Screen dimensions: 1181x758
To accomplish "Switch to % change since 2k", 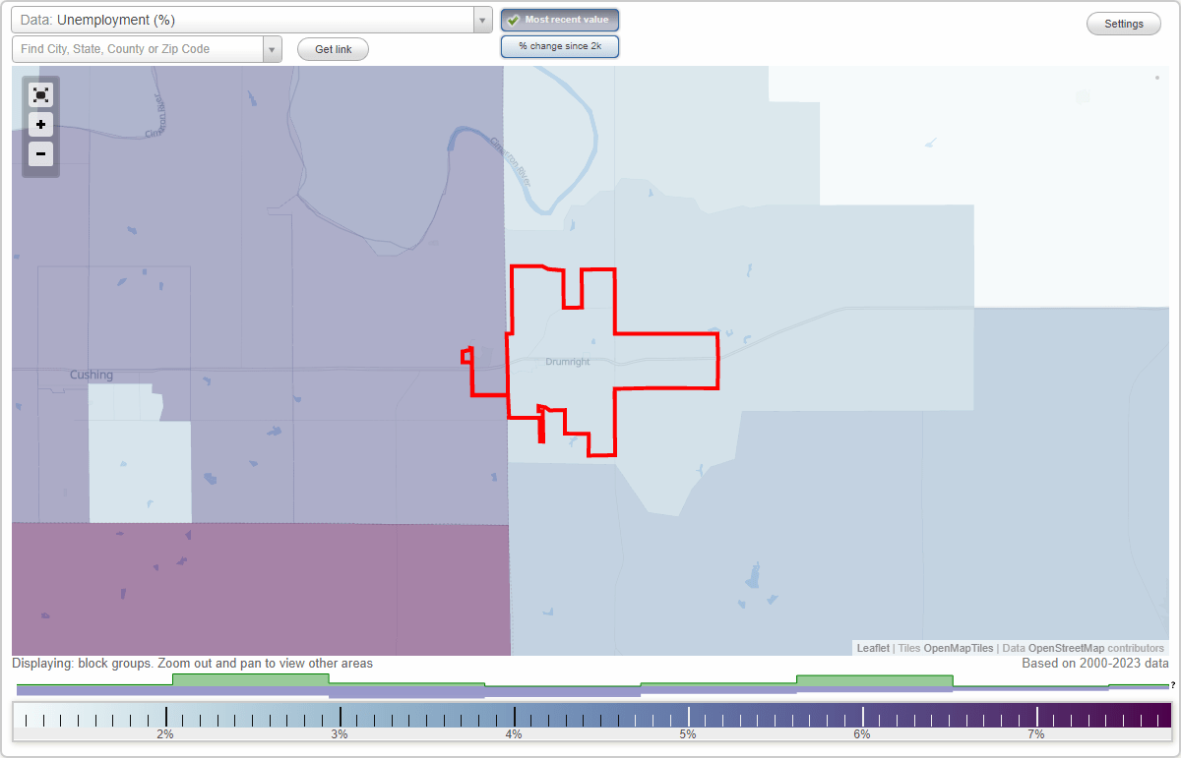I will (560, 46).
